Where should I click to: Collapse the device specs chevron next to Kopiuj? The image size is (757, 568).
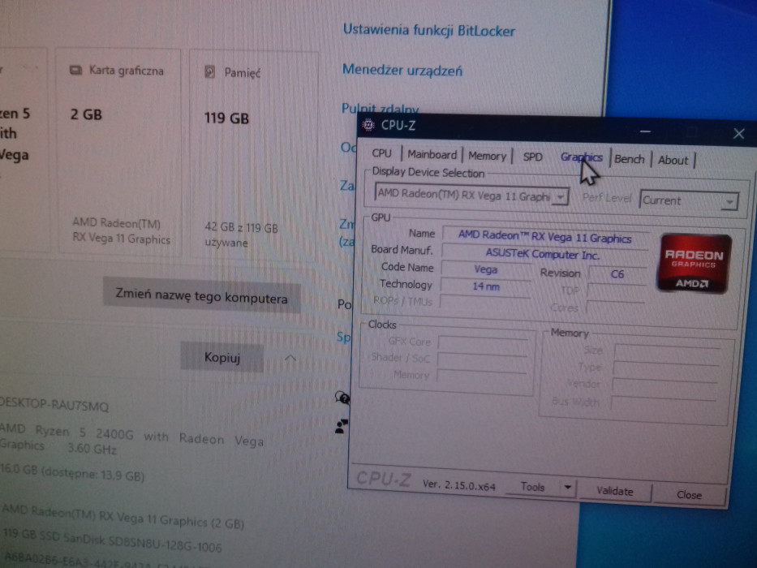coord(290,358)
